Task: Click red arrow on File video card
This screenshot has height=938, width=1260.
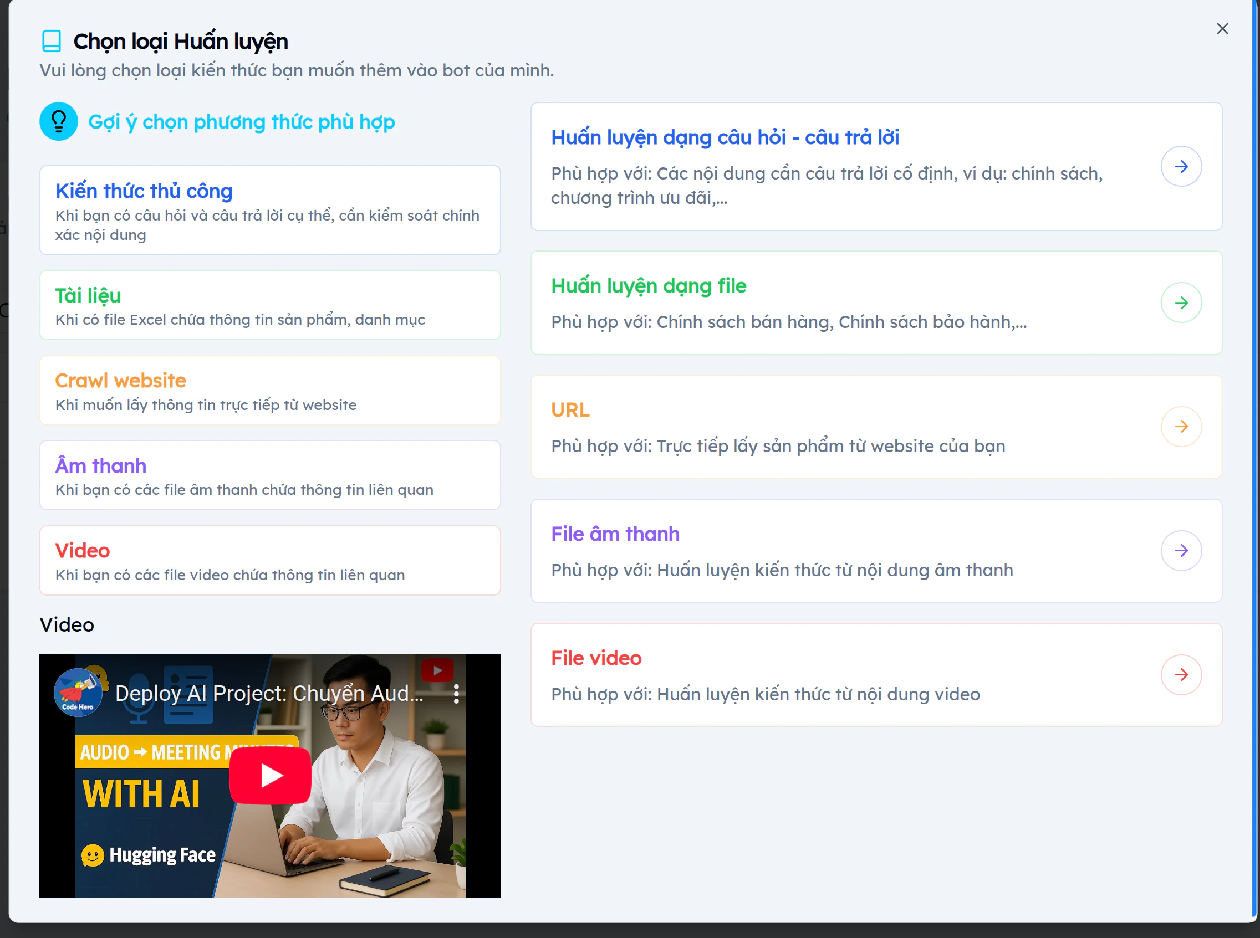Action: [x=1181, y=674]
